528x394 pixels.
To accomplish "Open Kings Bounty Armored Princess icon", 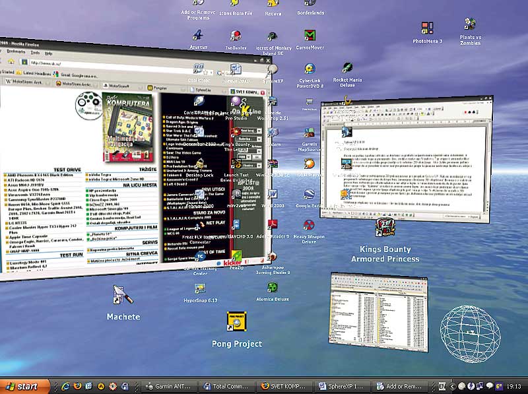I will [x=385, y=227].
